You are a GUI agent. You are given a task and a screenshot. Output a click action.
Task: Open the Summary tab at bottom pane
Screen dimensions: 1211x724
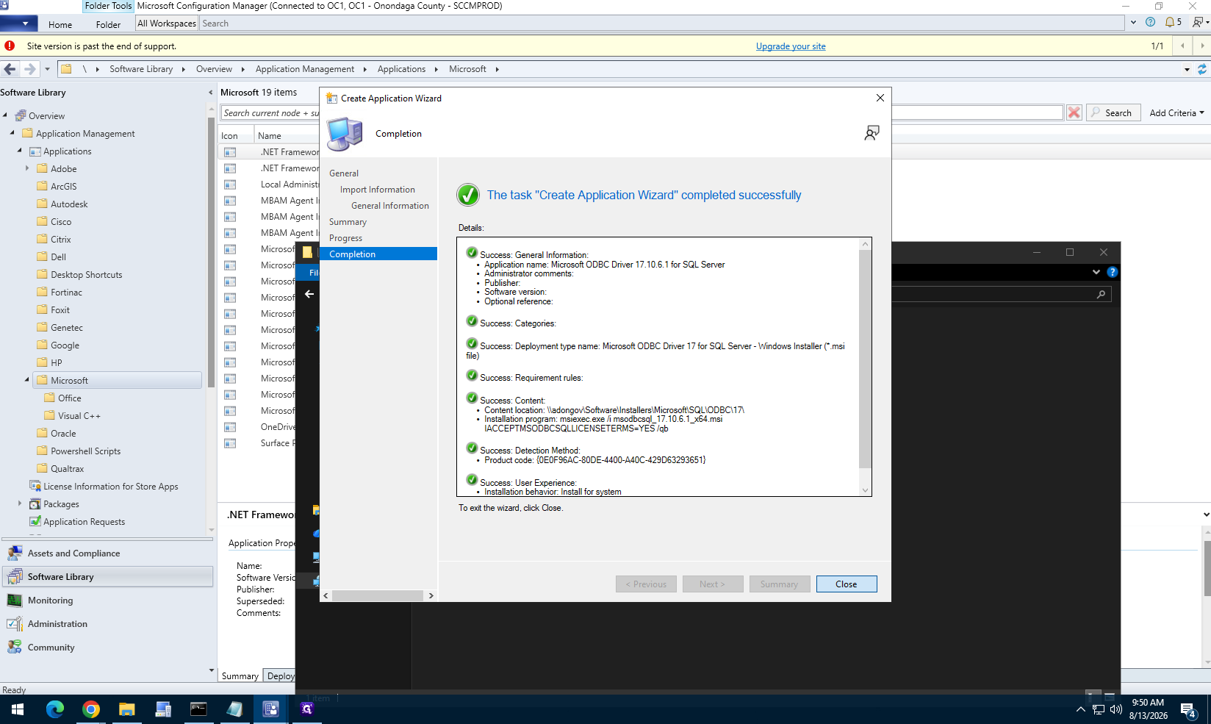(240, 675)
